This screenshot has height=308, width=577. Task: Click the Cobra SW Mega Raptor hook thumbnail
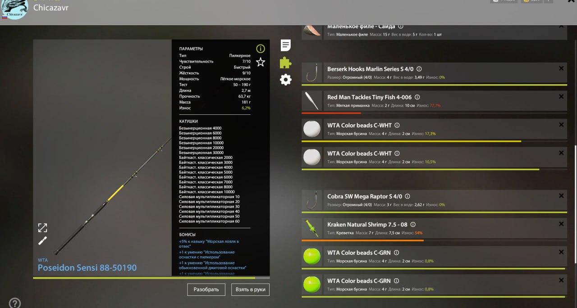[x=311, y=200]
